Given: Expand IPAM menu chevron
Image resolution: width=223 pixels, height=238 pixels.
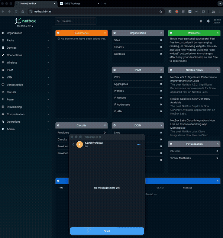Looking at the screenshot, I should point(48,70).
